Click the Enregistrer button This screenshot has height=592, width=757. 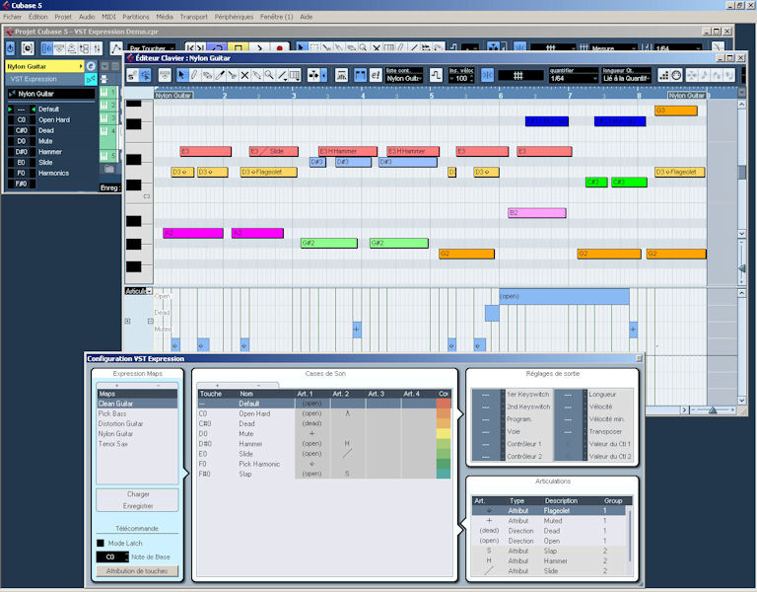[138, 506]
